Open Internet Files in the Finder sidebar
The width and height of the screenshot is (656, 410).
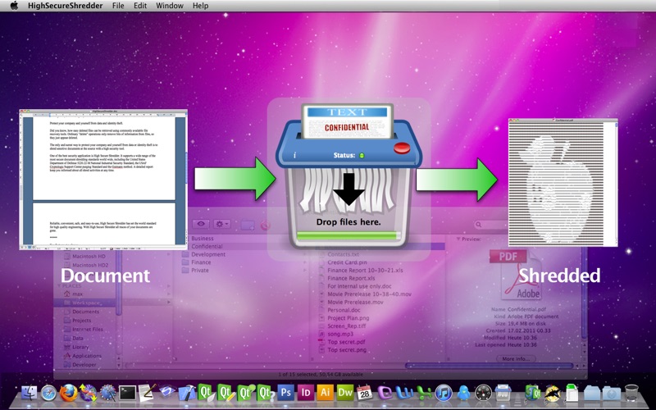pyautogui.click(x=88, y=330)
